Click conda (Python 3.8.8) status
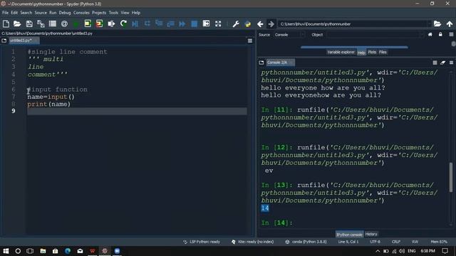The image size is (456, 256). click(x=306, y=242)
